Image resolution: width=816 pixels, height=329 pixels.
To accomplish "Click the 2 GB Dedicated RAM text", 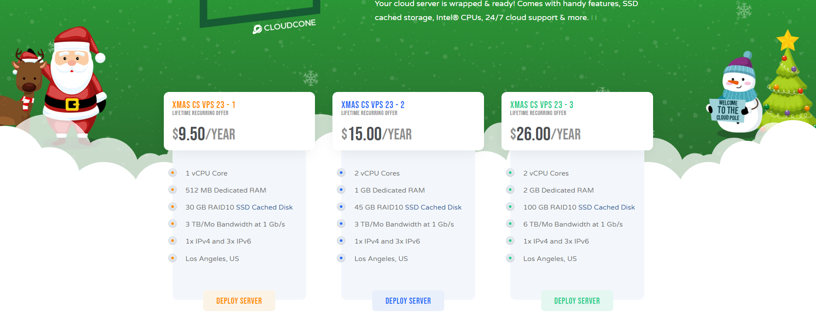I will coord(558,190).
